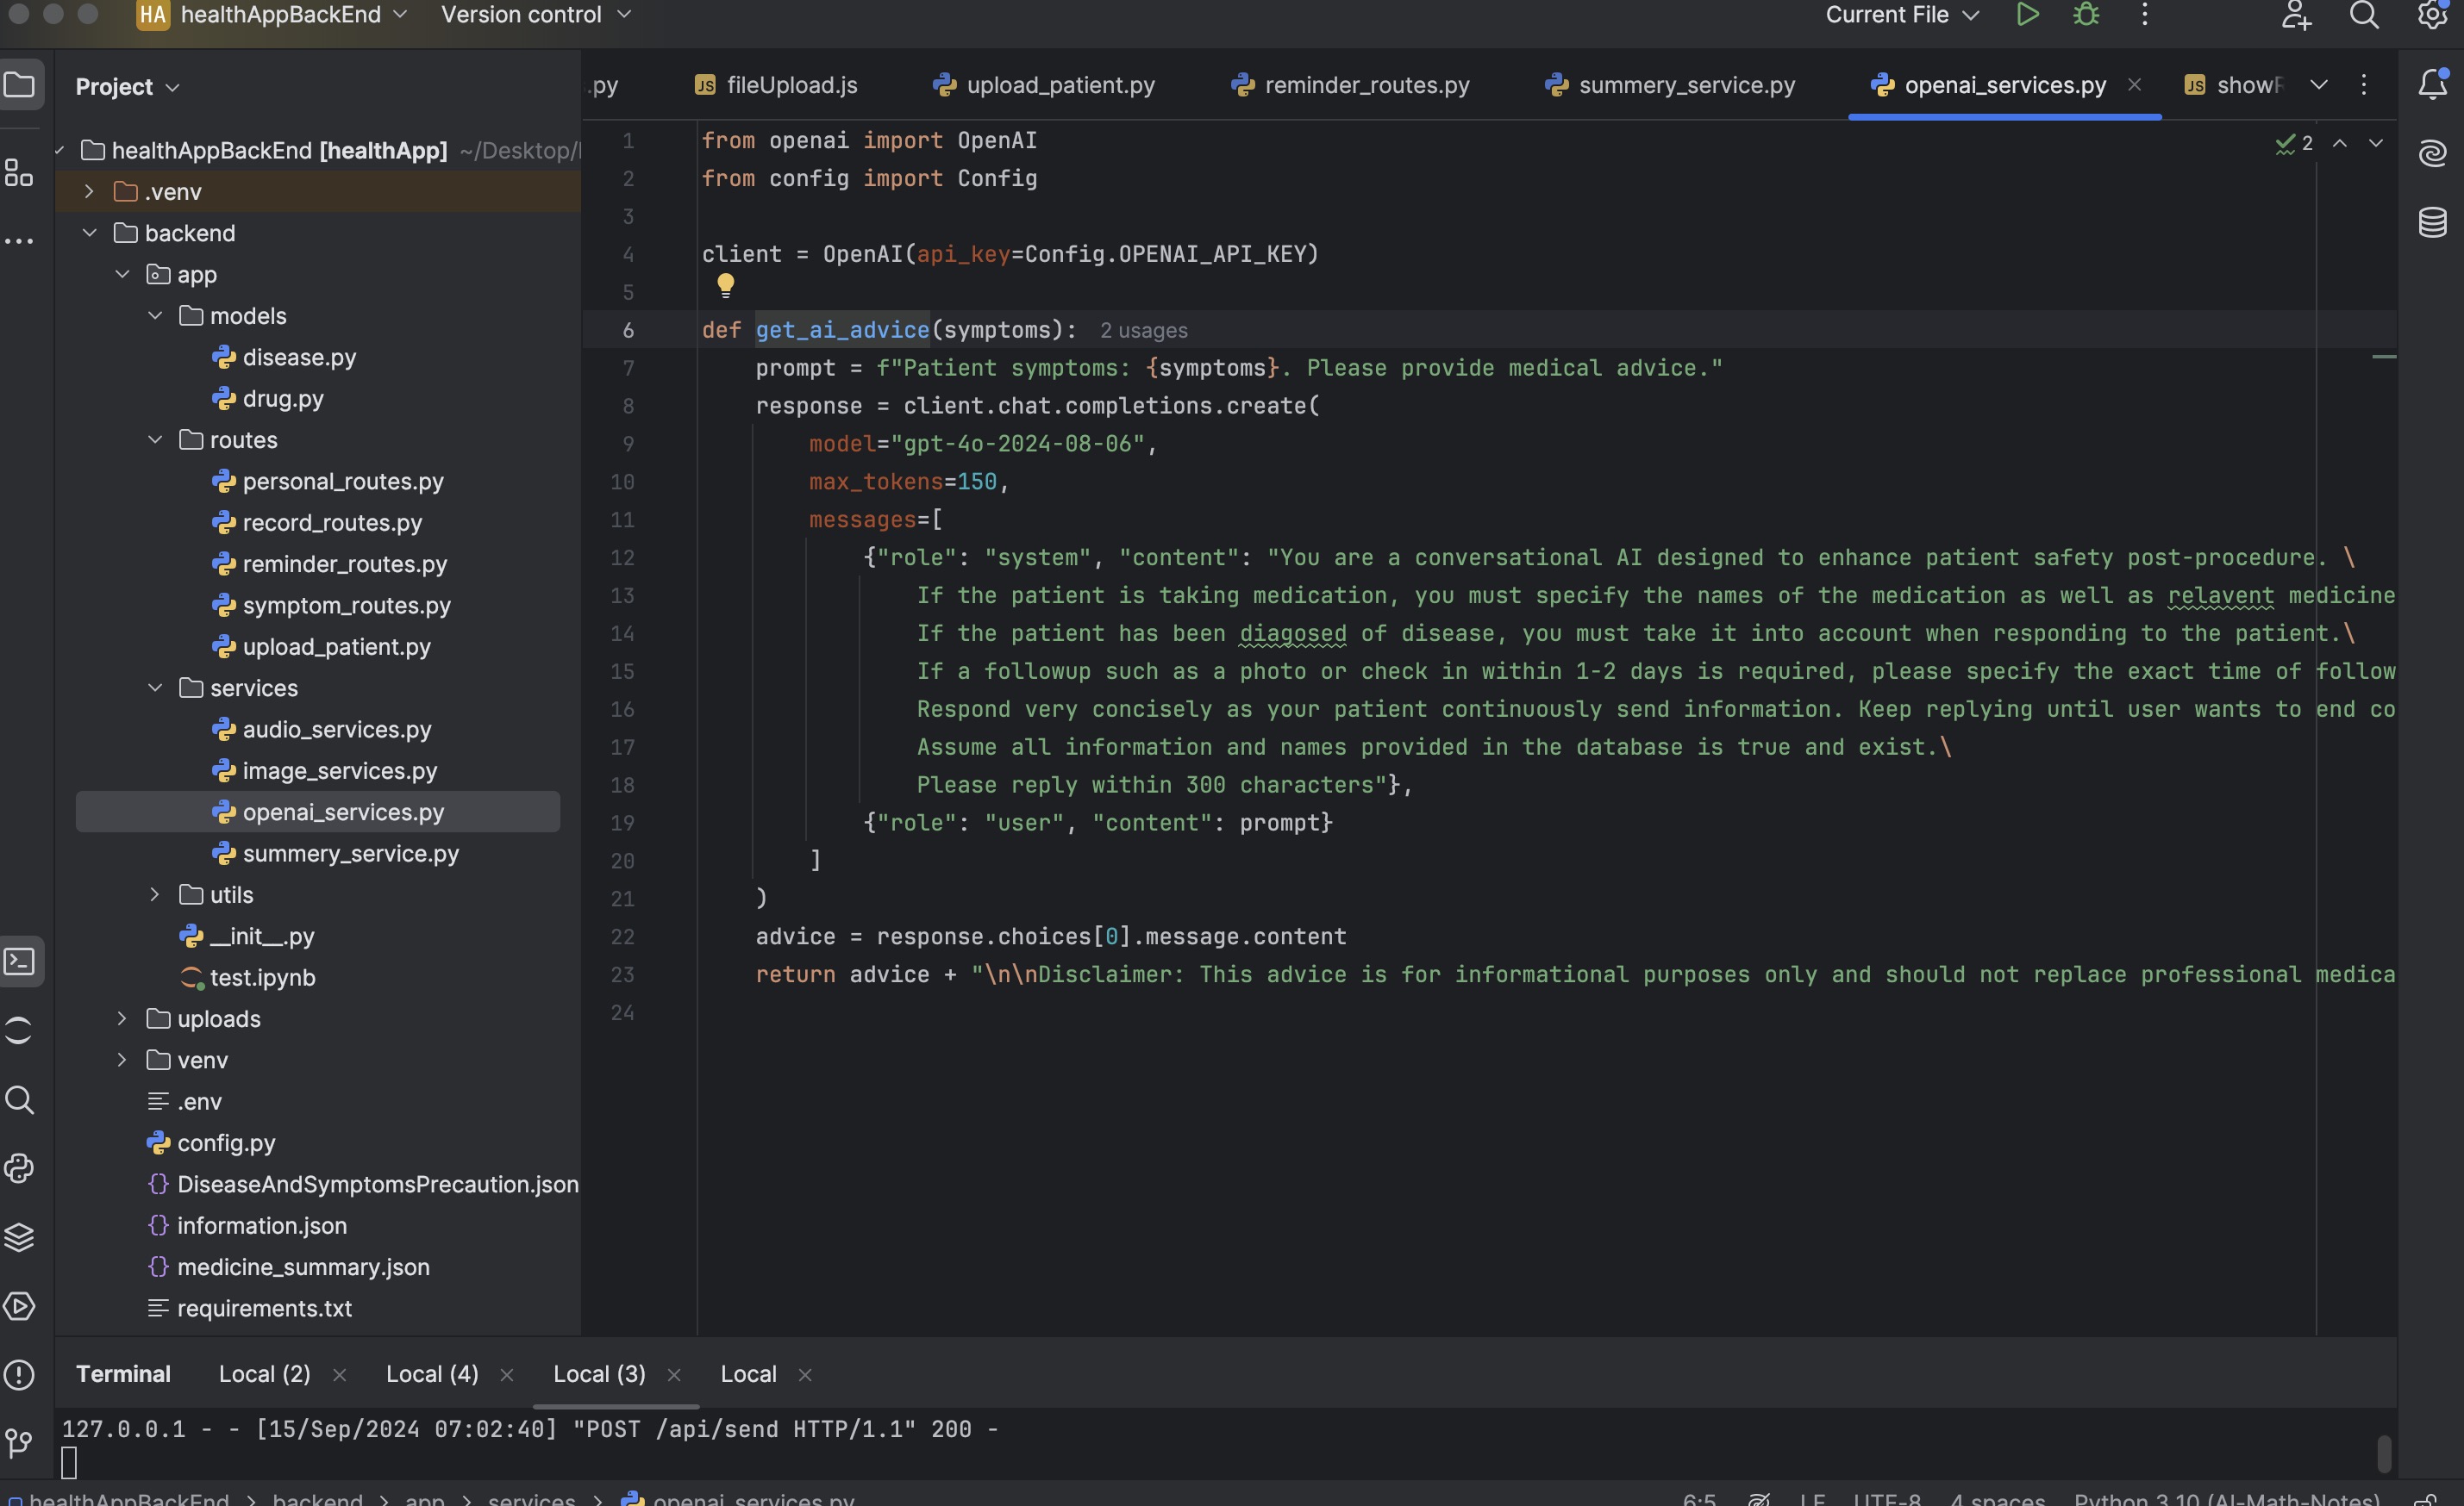The image size is (2464, 1506).
Task: Run the current file with the play icon
Action: click(x=2027, y=15)
